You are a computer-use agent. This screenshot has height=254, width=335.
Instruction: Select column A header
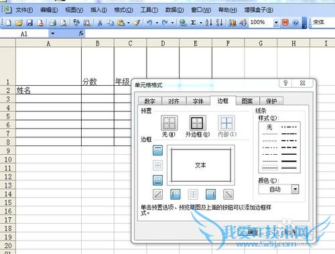tap(48, 43)
